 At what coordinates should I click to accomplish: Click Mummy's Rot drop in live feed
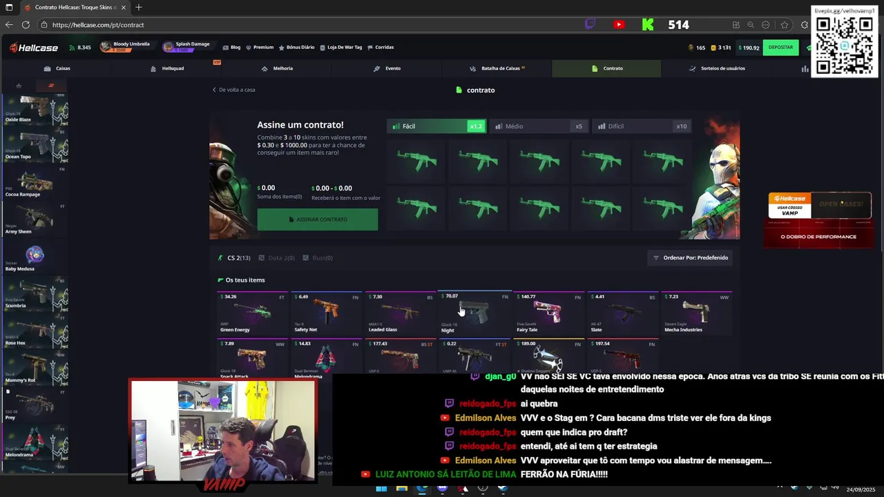click(35, 369)
